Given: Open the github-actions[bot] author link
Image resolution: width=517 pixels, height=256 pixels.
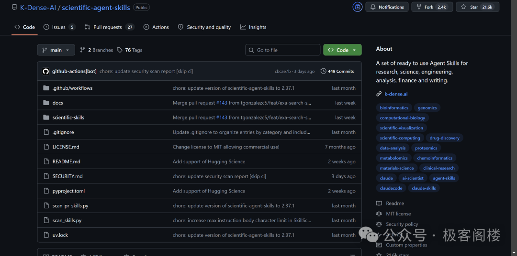Looking at the screenshot, I should (x=75, y=71).
